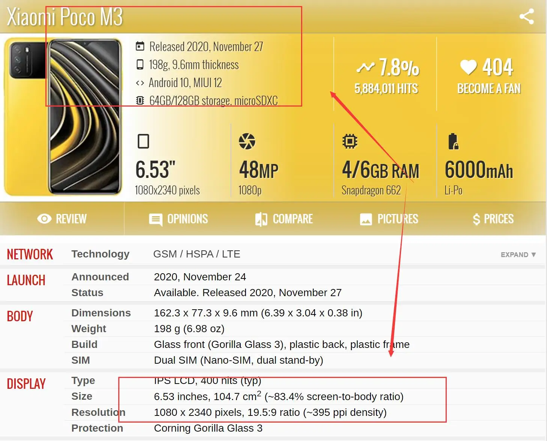The width and height of the screenshot is (547, 441).
Task: Click the Display section heading
Action: 26,384
